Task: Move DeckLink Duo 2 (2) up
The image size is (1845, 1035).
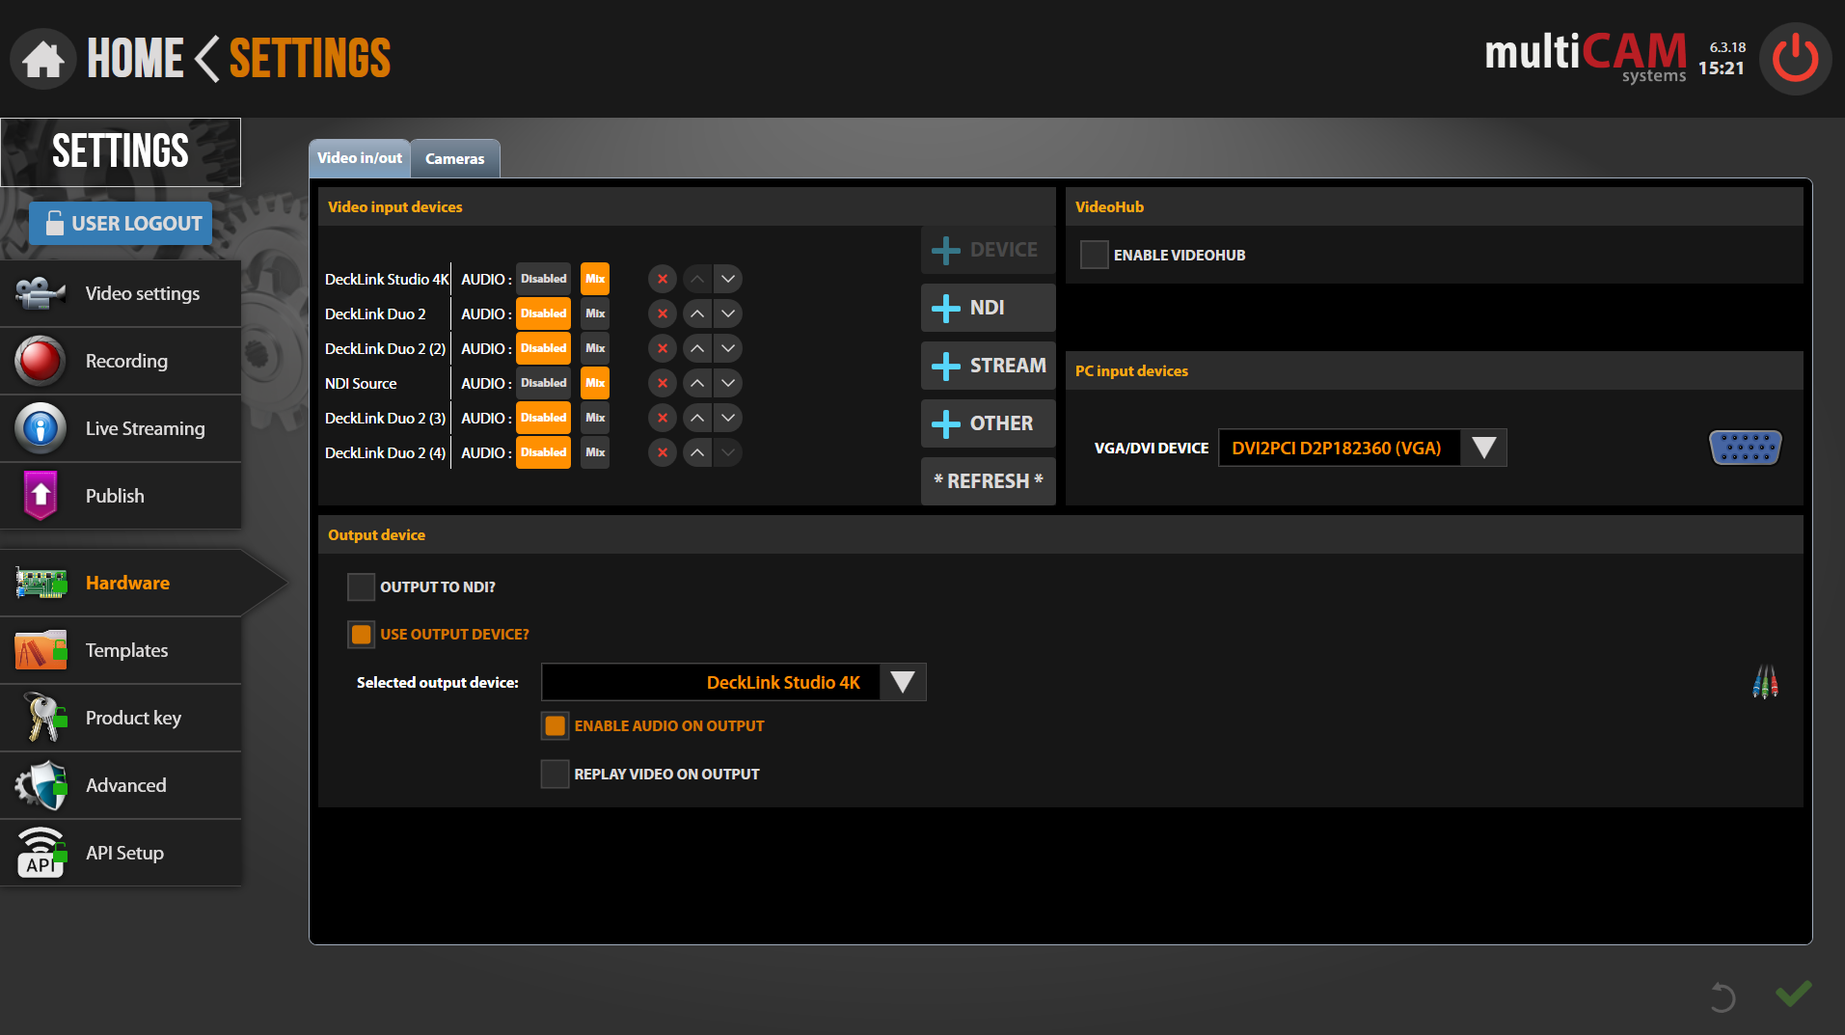Action: click(x=697, y=348)
